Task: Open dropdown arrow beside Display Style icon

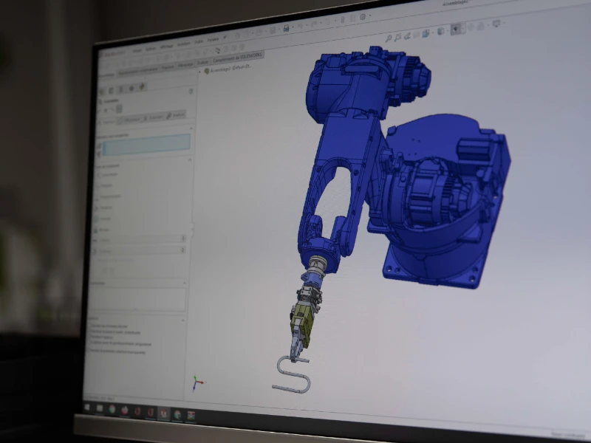Action: tap(447, 31)
